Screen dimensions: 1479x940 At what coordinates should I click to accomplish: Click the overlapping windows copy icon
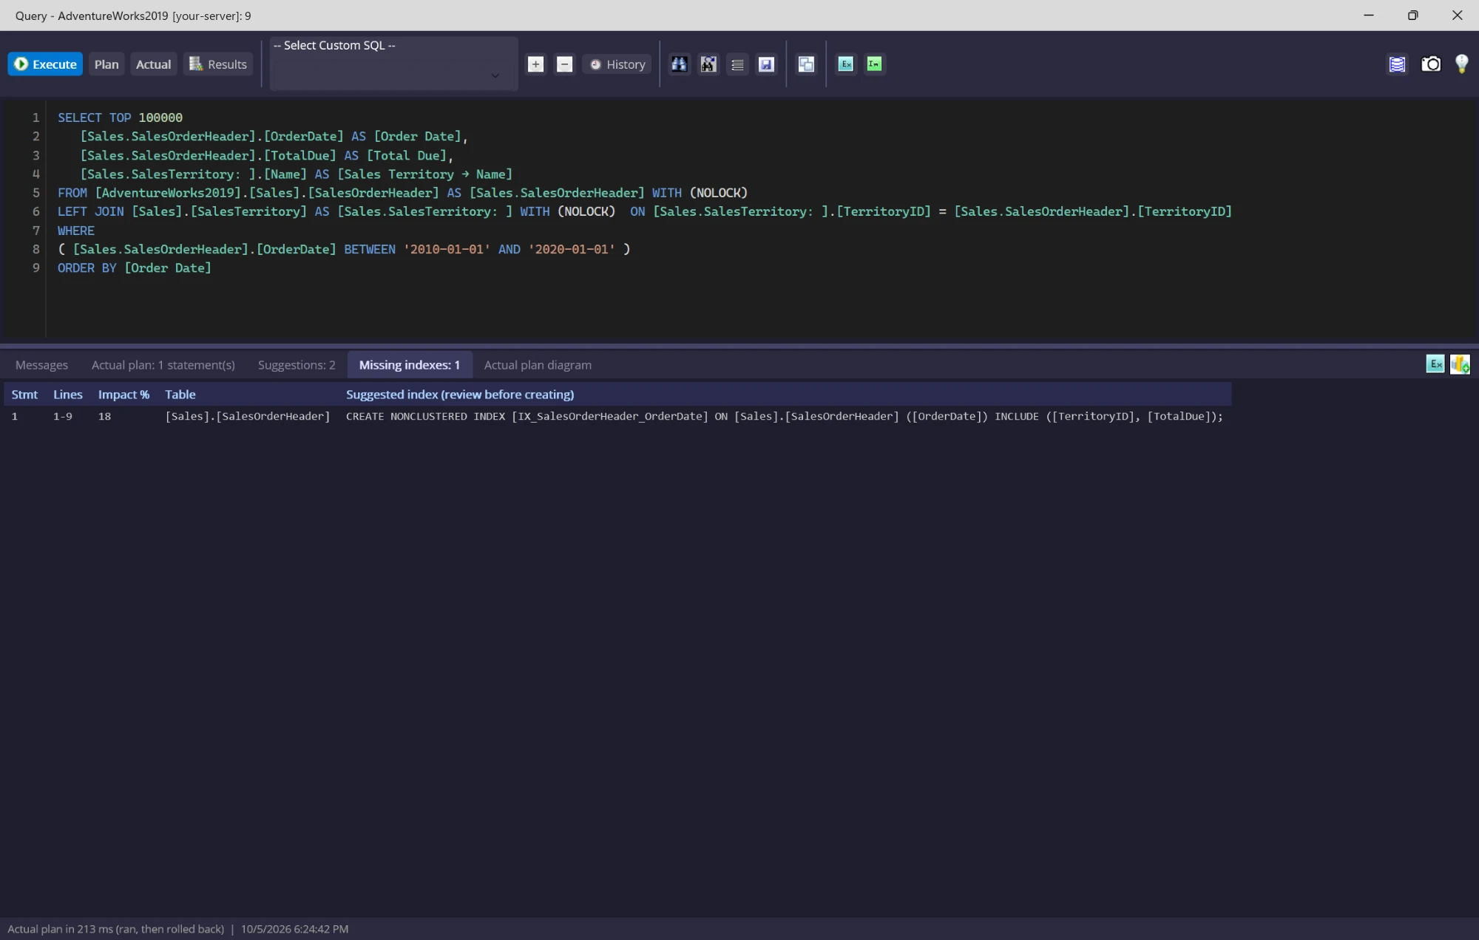[x=806, y=64]
